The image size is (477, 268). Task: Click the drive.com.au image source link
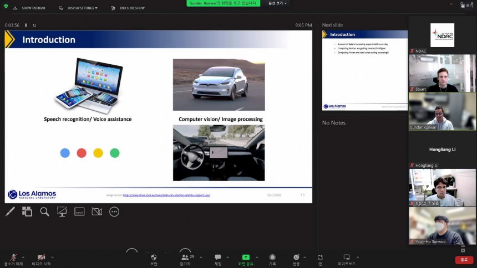coord(166,195)
